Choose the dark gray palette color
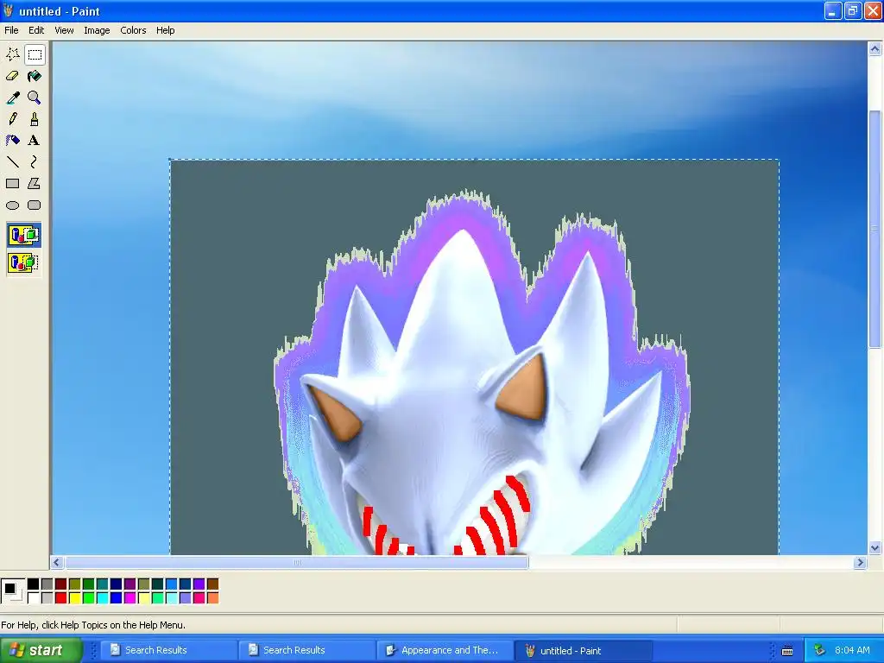 [x=47, y=584]
